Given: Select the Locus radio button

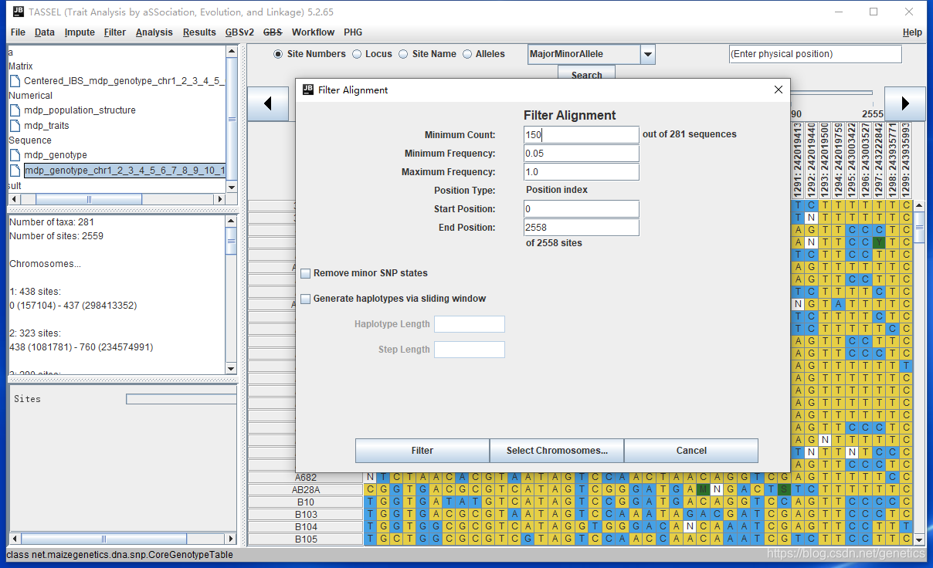Looking at the screenshot, I should tap(357, 54).
